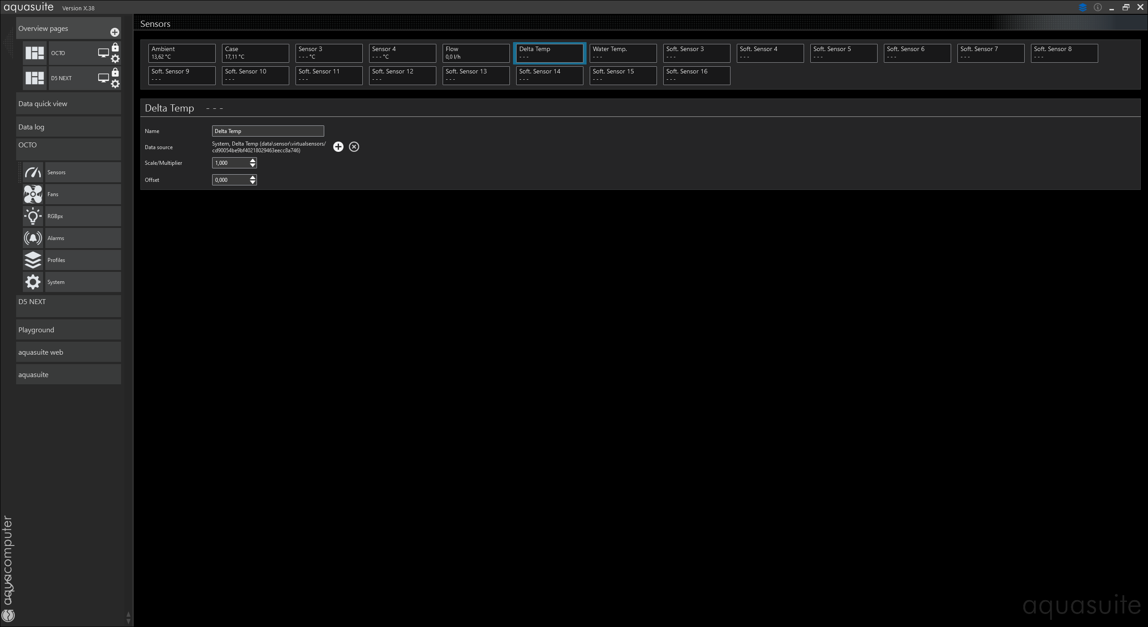This screenshot has width=1148, height=627.
Task: Open the System gear icon
Action: [33, 282]
